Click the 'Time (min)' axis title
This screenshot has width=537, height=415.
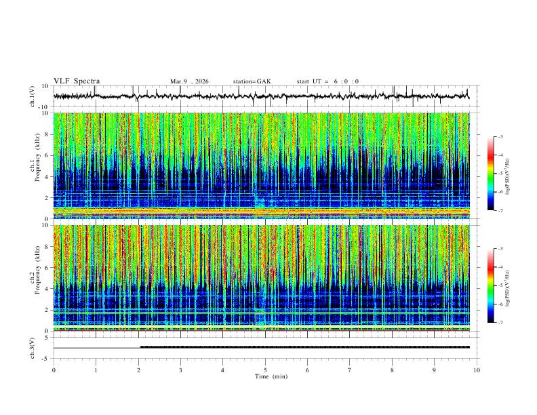click(x=271, y=376)
